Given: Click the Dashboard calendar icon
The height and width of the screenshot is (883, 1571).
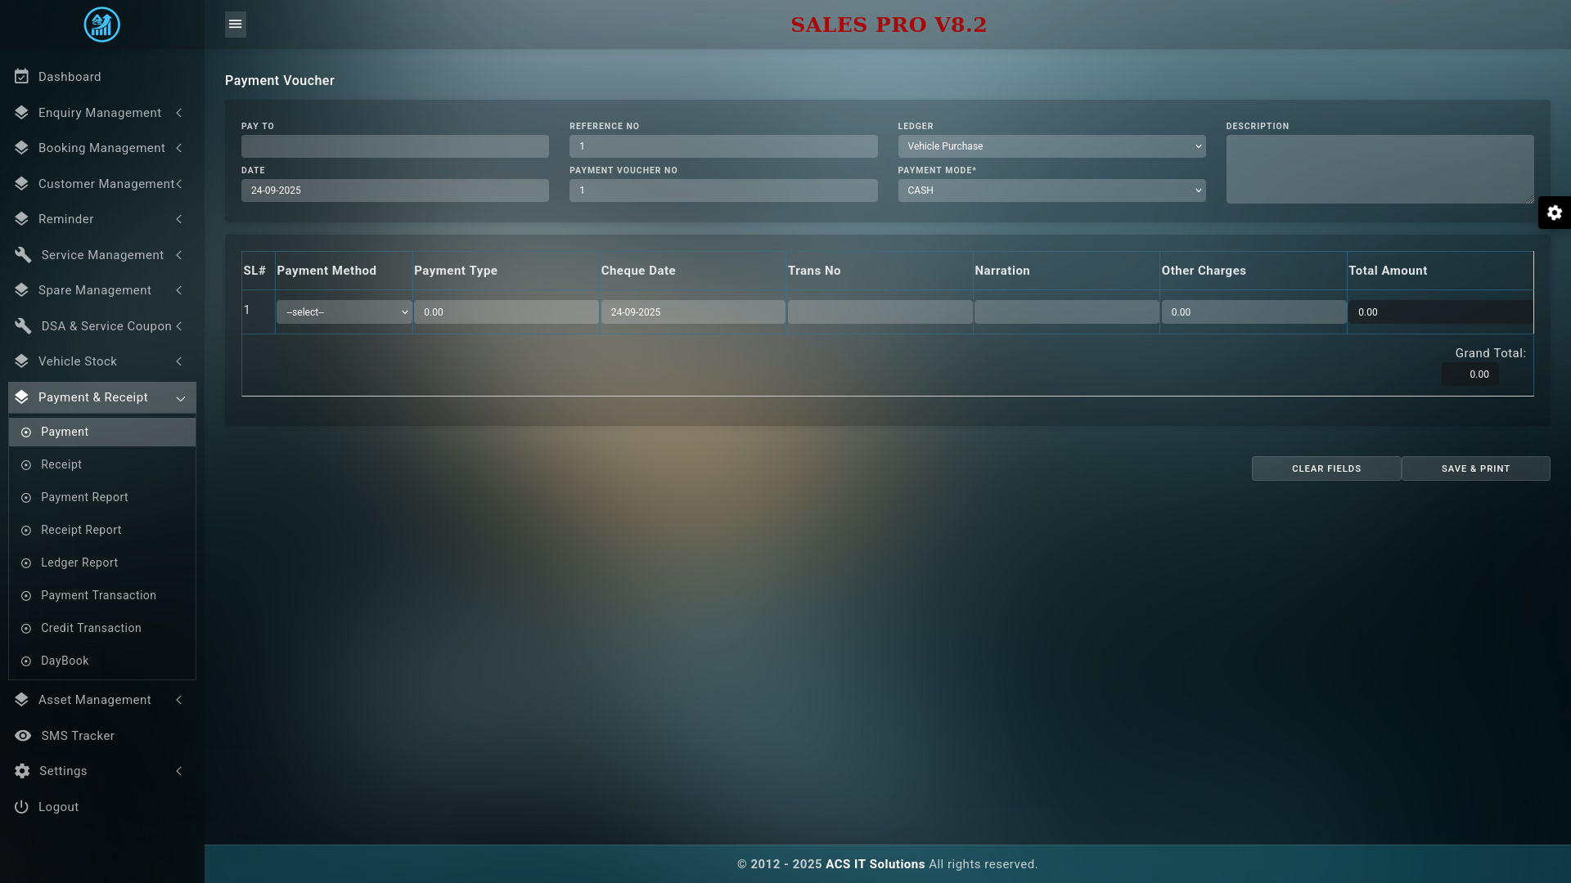Looking at the screenshot, I should point(22,77).
